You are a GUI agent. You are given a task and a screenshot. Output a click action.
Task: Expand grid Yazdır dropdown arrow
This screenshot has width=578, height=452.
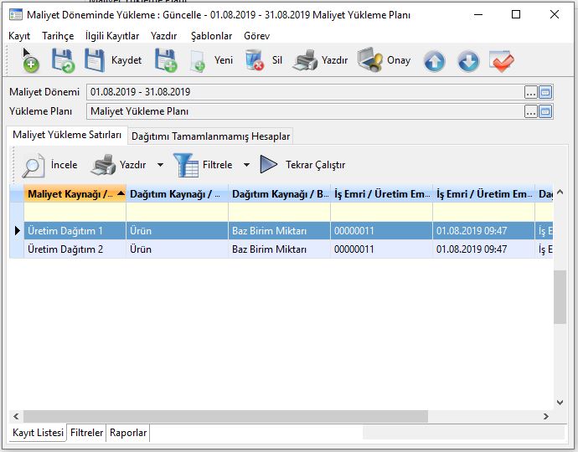160,165
